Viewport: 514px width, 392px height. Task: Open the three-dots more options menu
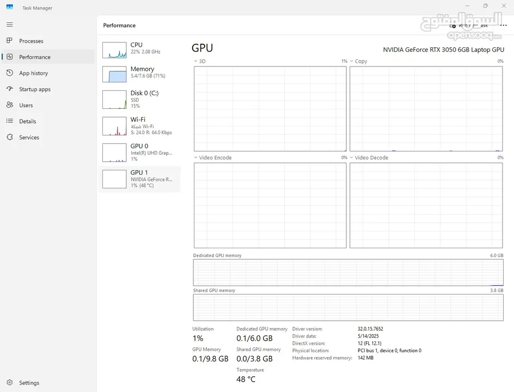coord(504,25)
